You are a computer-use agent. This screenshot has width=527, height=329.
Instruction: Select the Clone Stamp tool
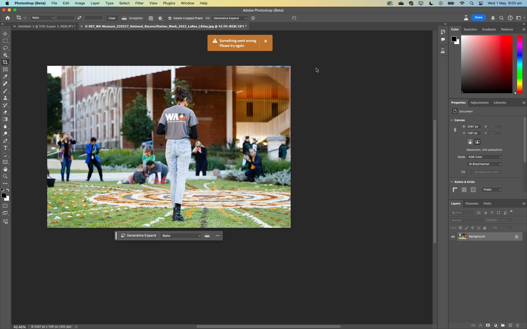[x=5, y=98]
